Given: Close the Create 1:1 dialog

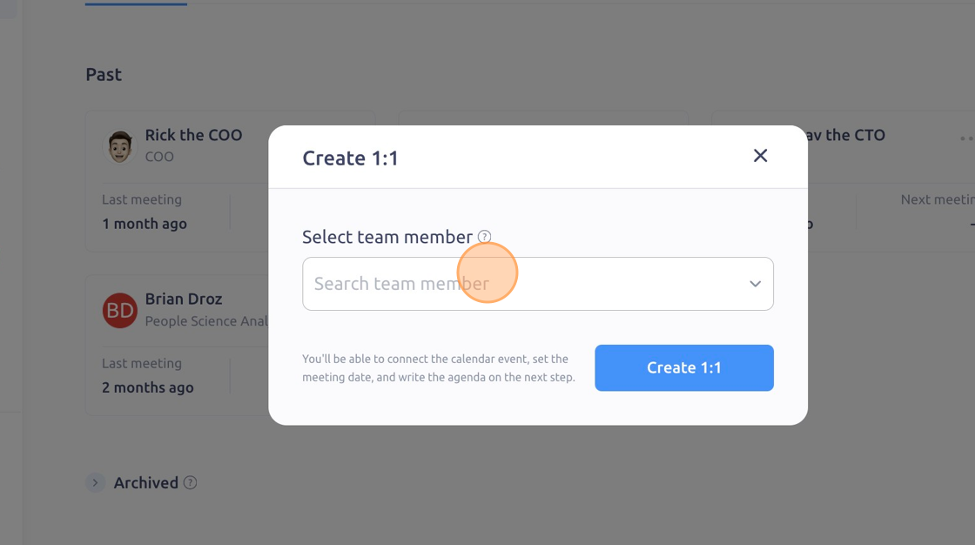Looking at the screenshot, I should 760,156.
